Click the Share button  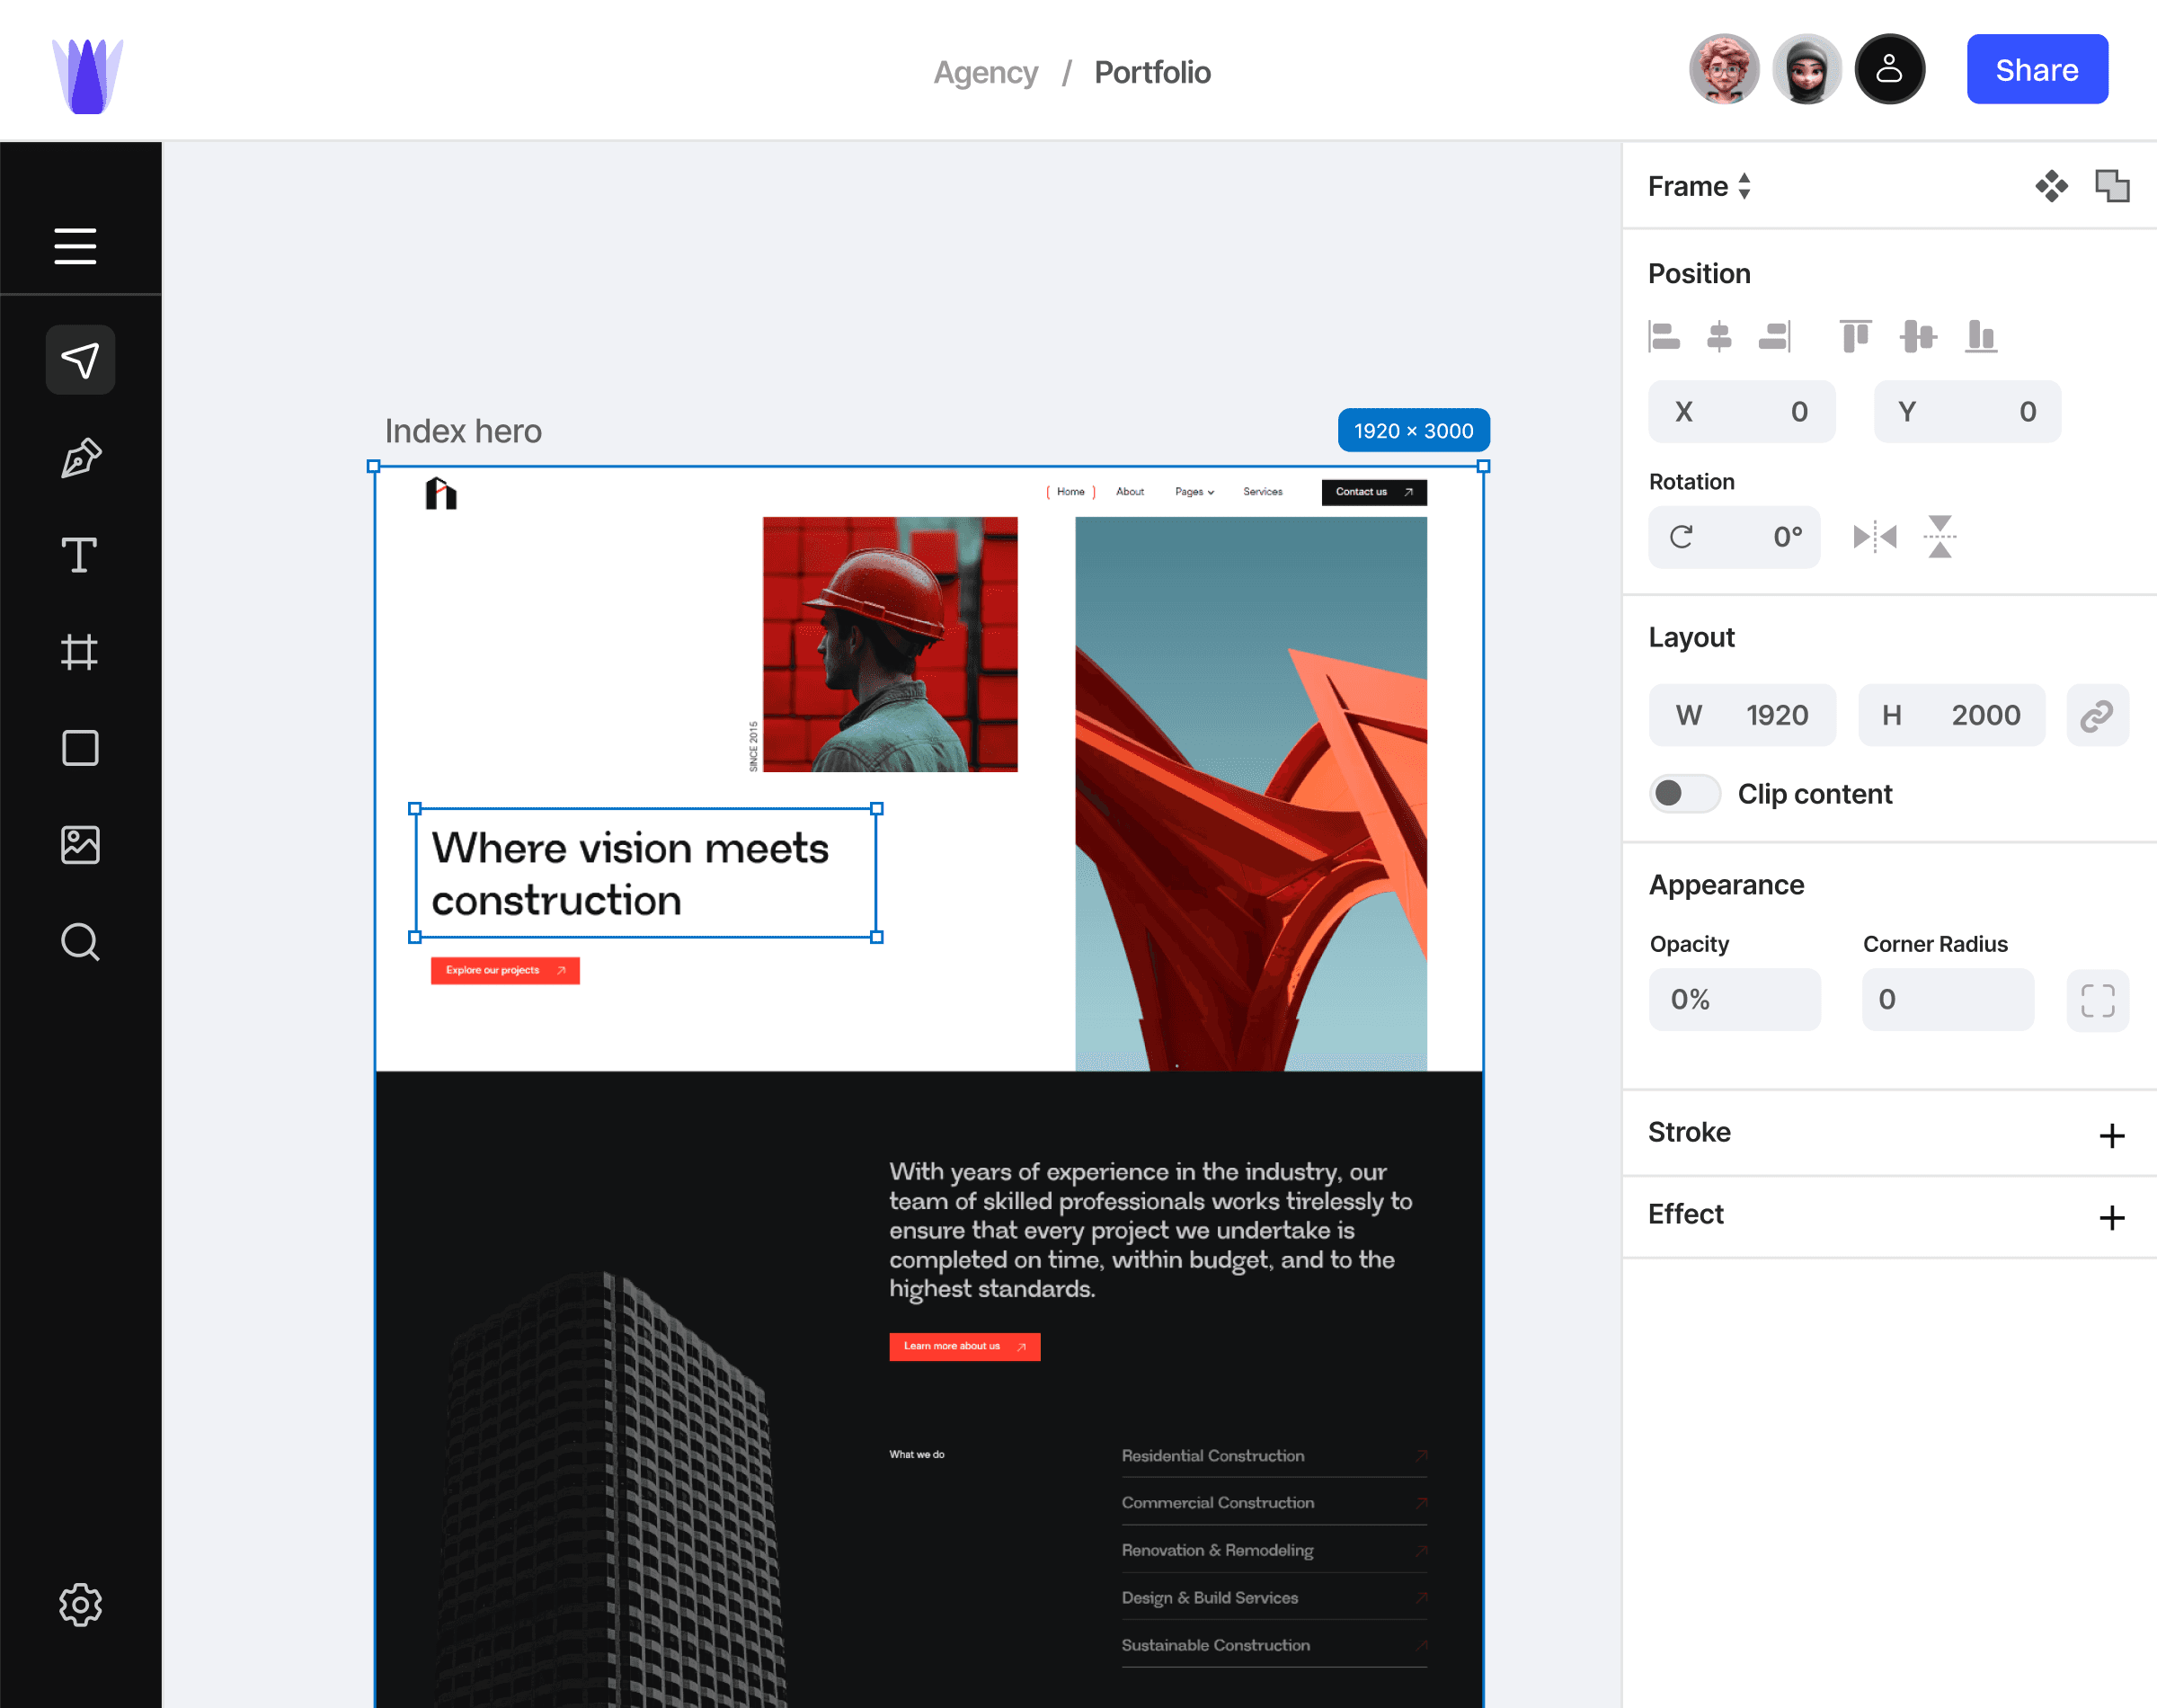pos(2036,70)
